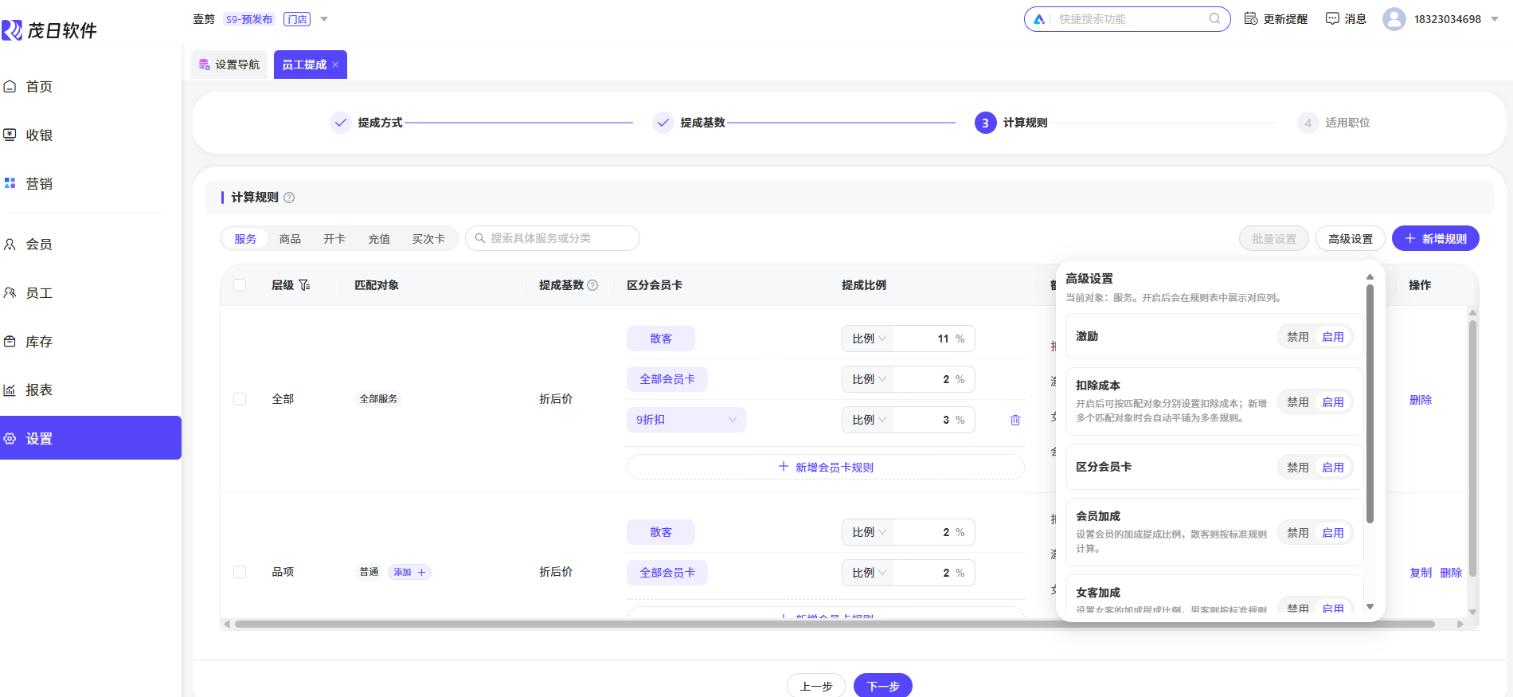Go to previous step with 上一步
Screen dimensions: 1513x697
coord(816,686)
